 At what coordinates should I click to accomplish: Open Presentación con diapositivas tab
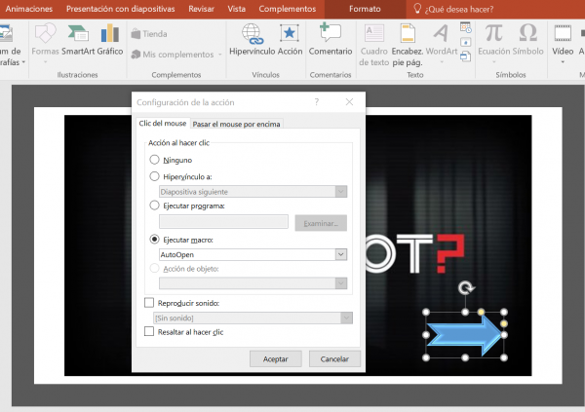tap(121, 9)
